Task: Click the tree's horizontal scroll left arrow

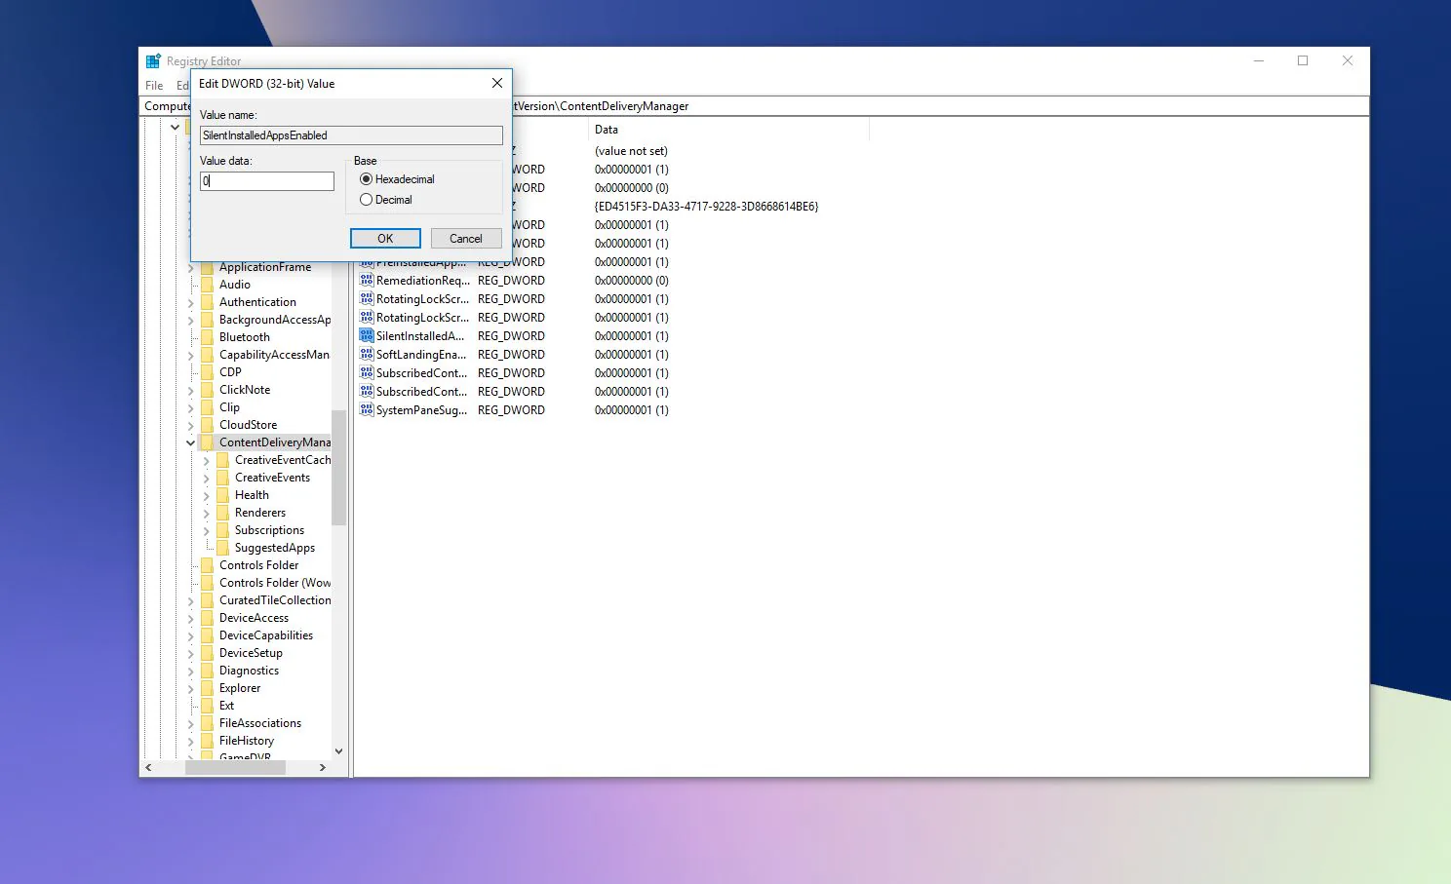Action: point(148,768)
